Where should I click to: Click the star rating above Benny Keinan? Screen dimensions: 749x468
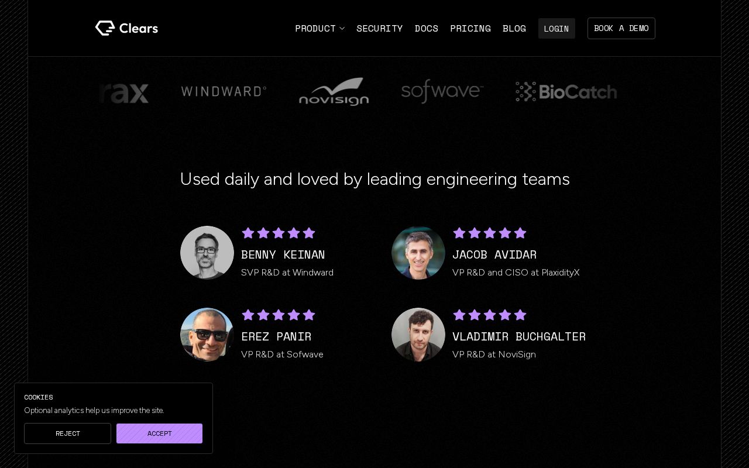click(x=279, y=233)
